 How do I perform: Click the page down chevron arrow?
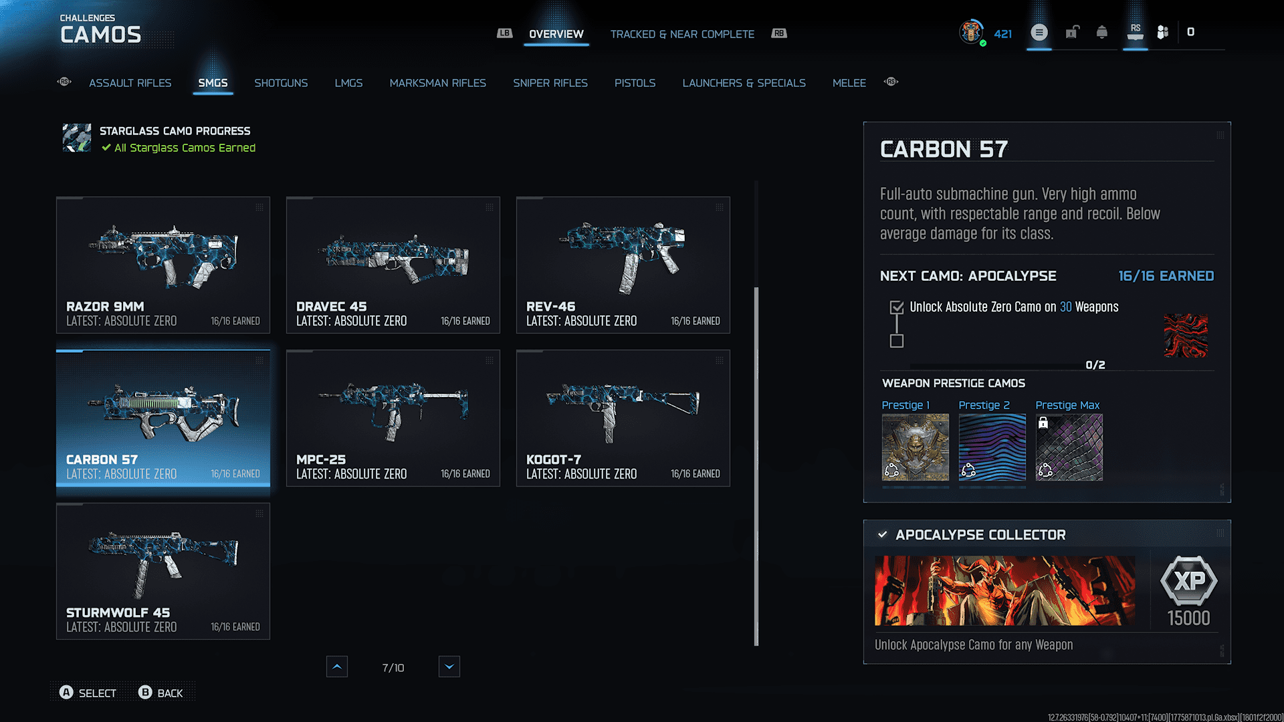coord(449,667)
